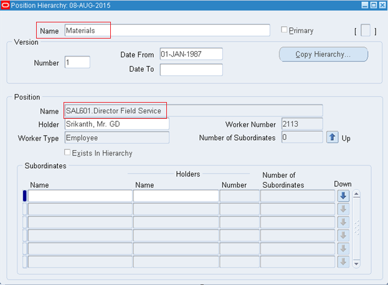This screenshot has width=388, height=285.
Task: Click the Down arrow in second subordinates row
Action: click(x=343, y=209)
